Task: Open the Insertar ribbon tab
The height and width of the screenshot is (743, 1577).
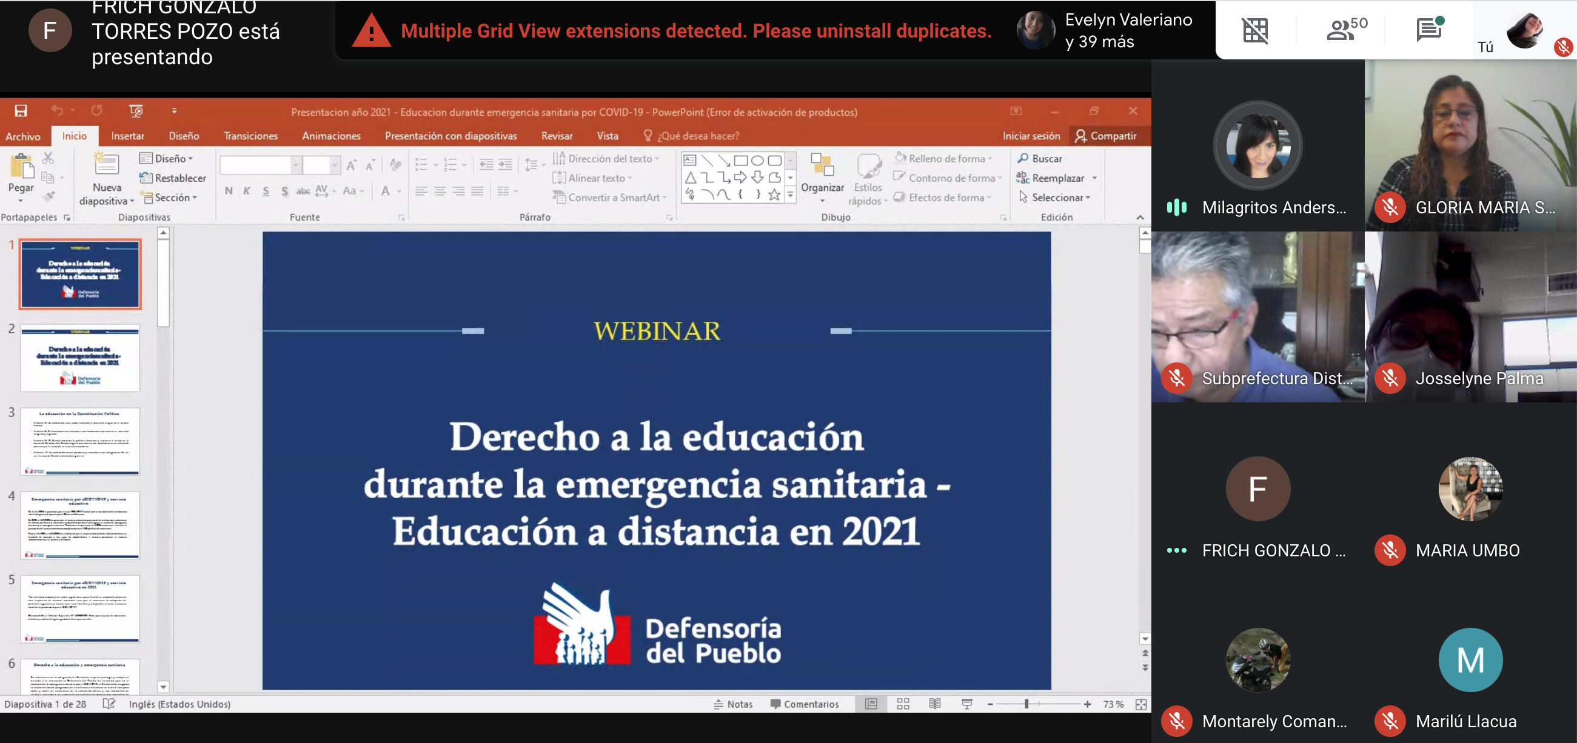Action: point(127,136)
